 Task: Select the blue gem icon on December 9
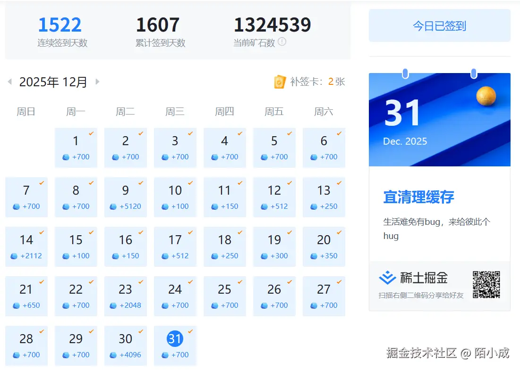114,206
